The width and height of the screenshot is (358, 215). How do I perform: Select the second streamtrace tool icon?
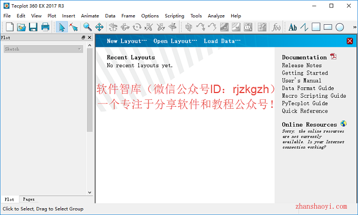(212, 27)
